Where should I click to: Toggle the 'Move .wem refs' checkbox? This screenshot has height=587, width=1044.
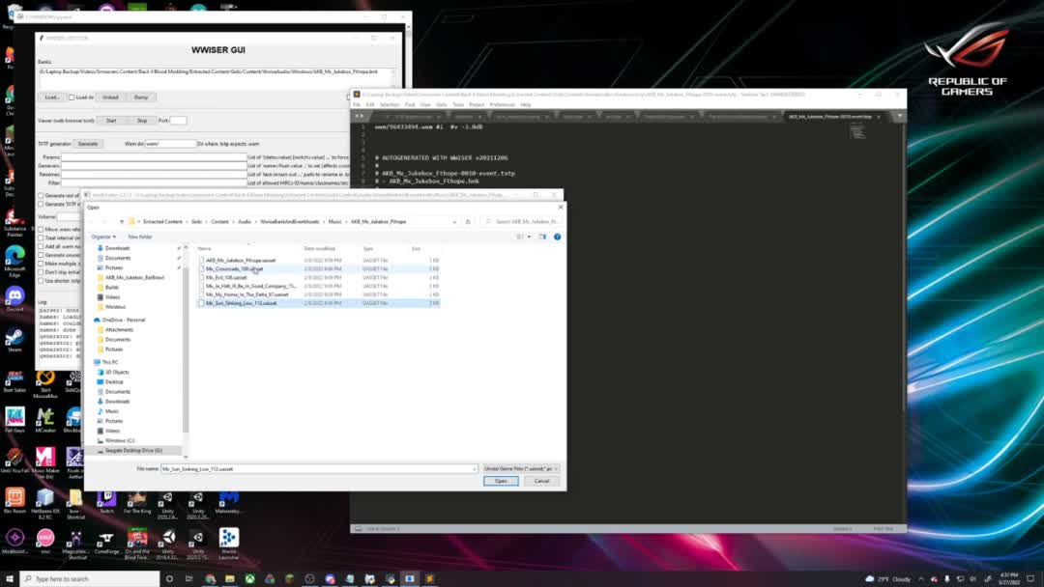point(42,230)
